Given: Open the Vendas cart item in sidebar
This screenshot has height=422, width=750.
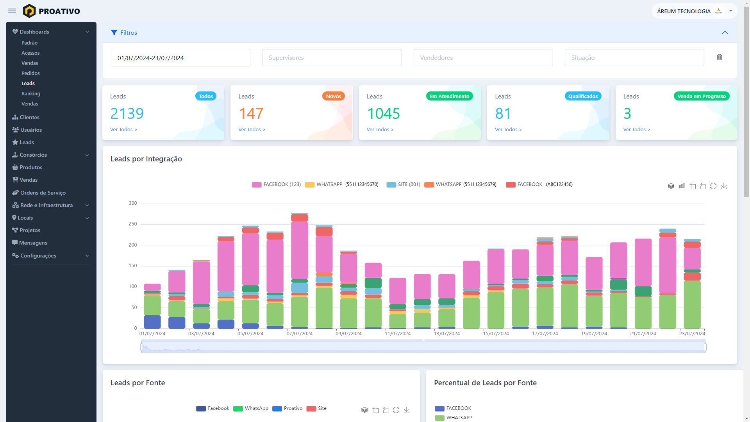Looking at the screenshot, I should pos(25,180).
